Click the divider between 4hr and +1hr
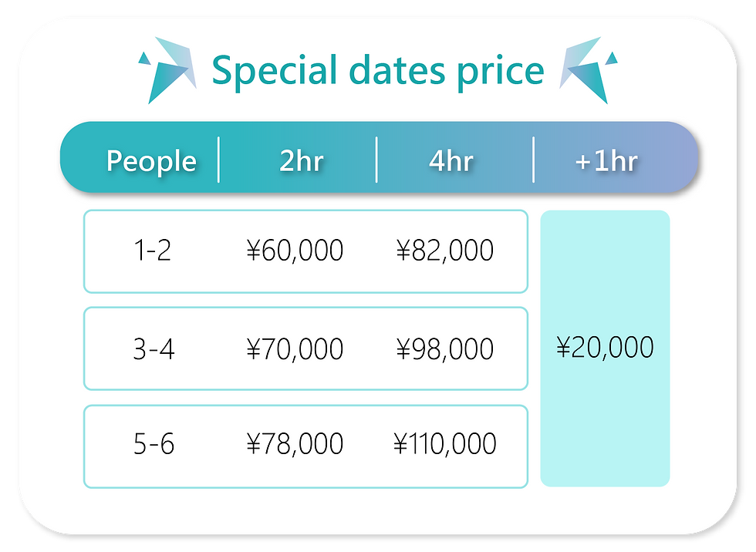 pos(533,160)
